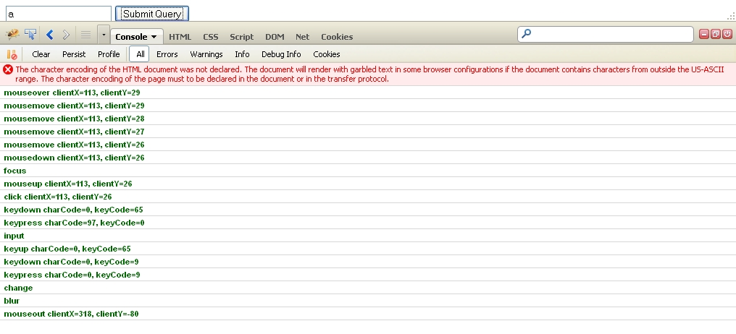Switch to the HTML panel tab
The height and width of the screenshot is (334, 736).
(x=180, y=37)
